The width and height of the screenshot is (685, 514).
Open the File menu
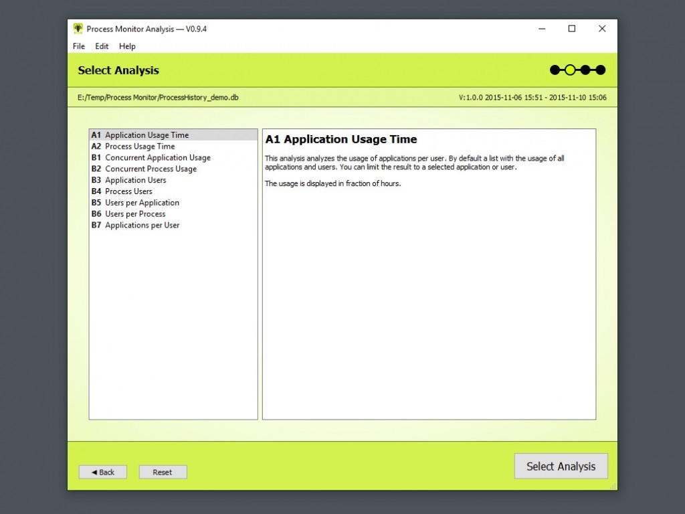coord(79,46)
